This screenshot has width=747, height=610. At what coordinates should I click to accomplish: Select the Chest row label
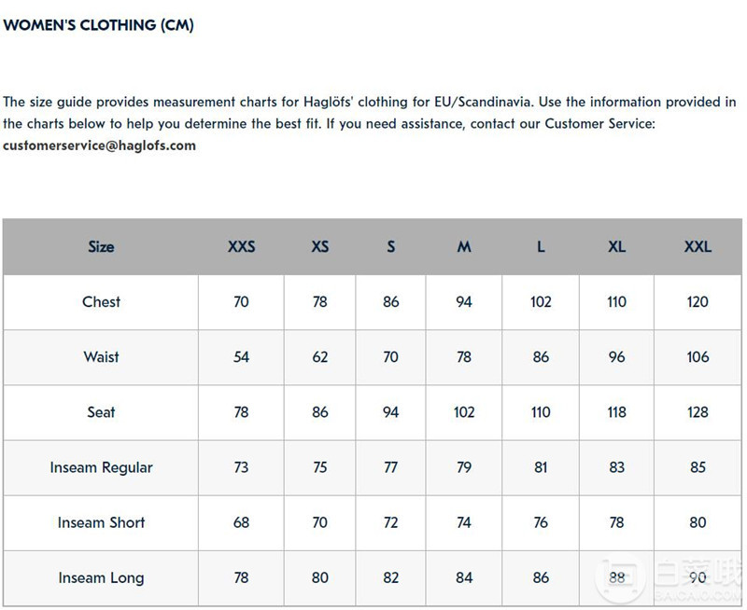click(x=101, y=301)
